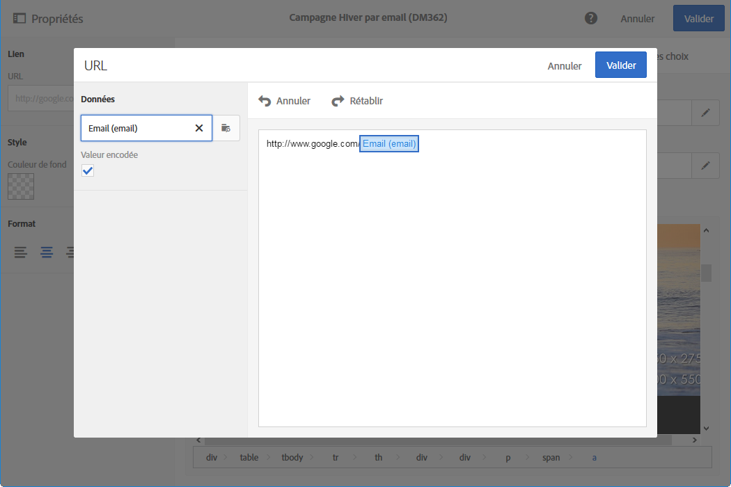Click the Couleur de fond swatch
This screenshot has height=487, width=731.
coord(21,186)
